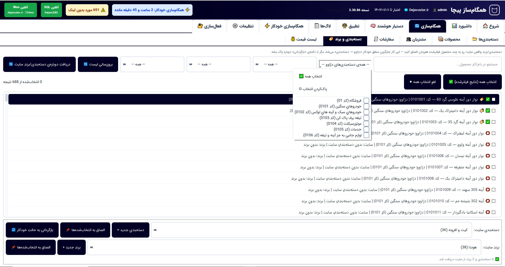Viewport: 505px width, 267px height.
Task: Click the لغو انتخاب همه button
Action: pos(423,82)
